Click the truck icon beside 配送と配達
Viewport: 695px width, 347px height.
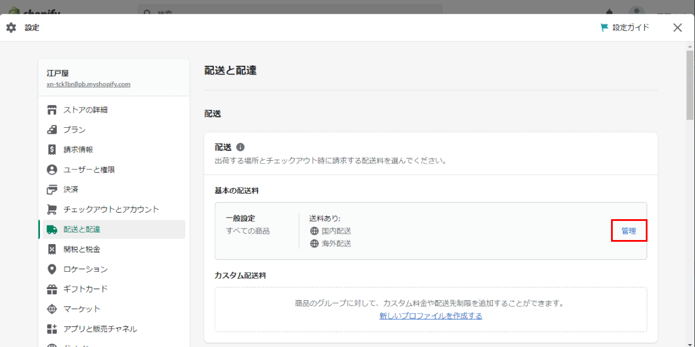point(52,230)
